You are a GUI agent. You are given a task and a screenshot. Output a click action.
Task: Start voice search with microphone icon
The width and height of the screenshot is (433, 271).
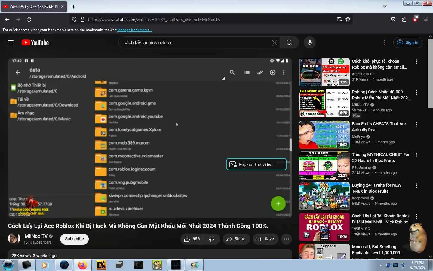click(309, 42)
